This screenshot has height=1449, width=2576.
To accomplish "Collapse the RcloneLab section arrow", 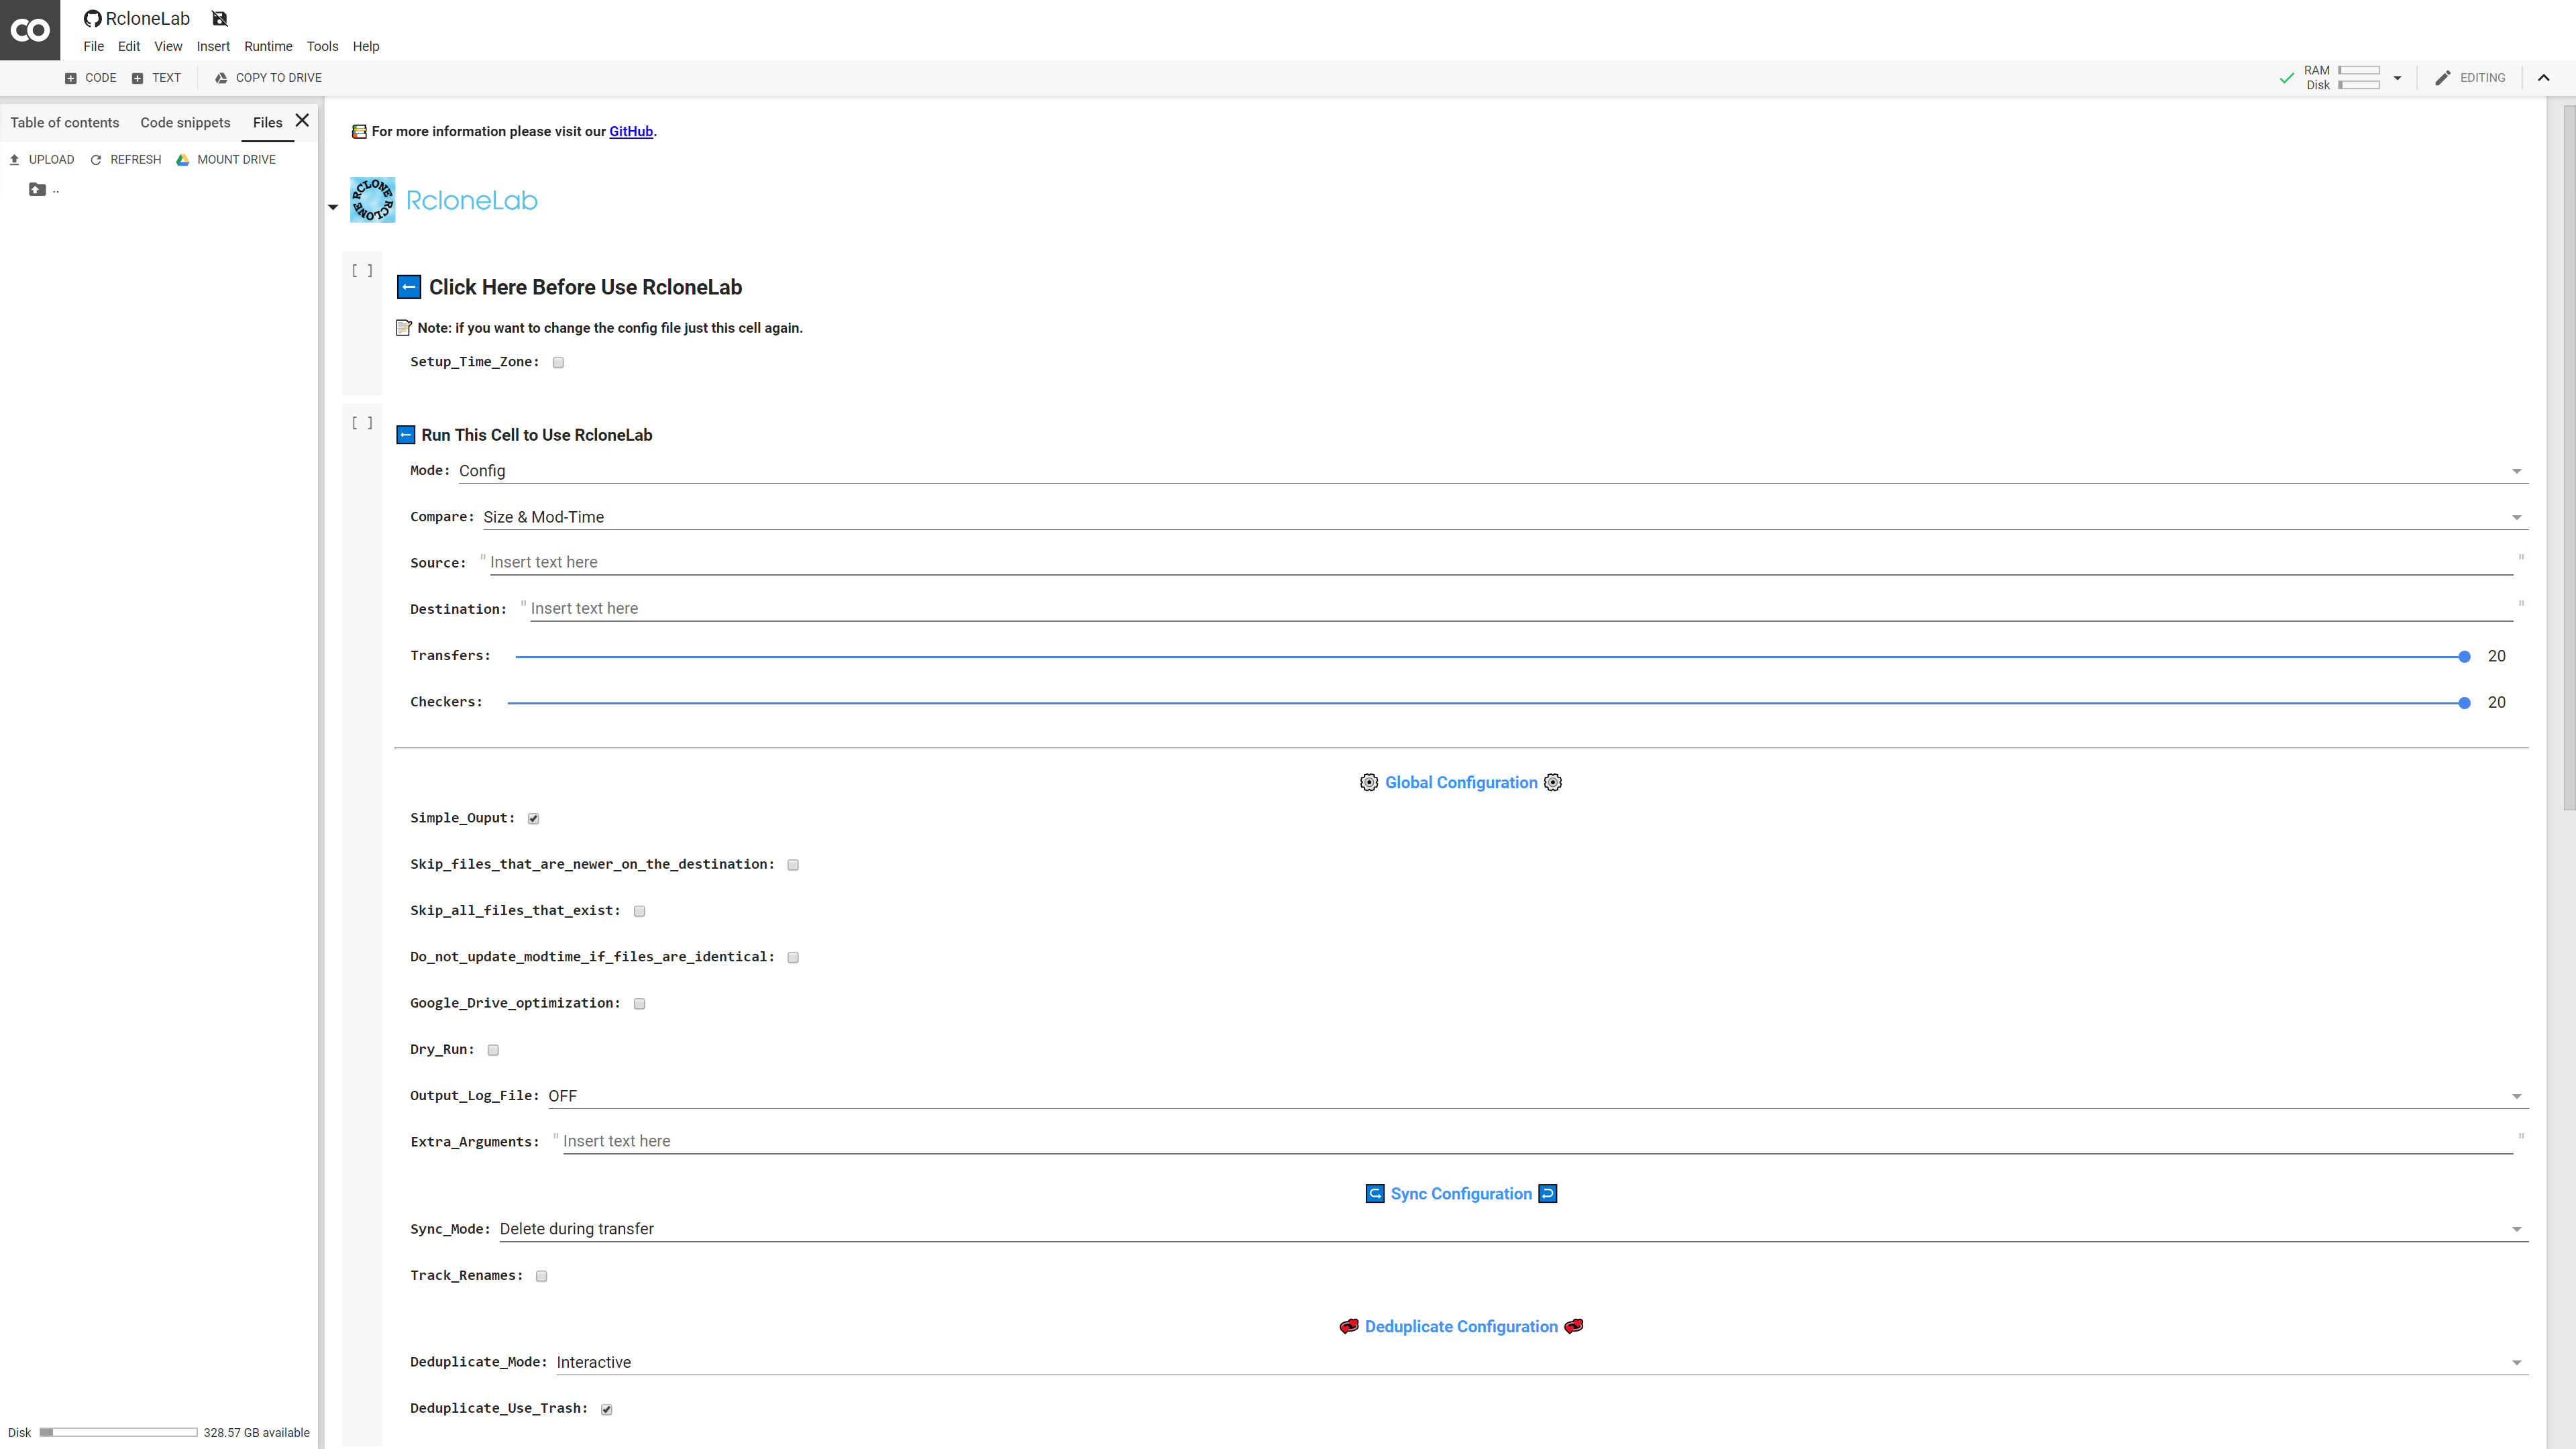I will 333,207.
